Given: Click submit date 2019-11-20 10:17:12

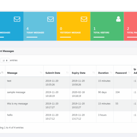Looking at the screenshot, I should 52,117.
